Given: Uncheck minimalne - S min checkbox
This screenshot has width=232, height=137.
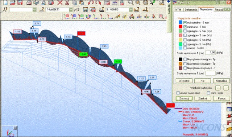Looking at the screenshot, I should click(185, 27).
